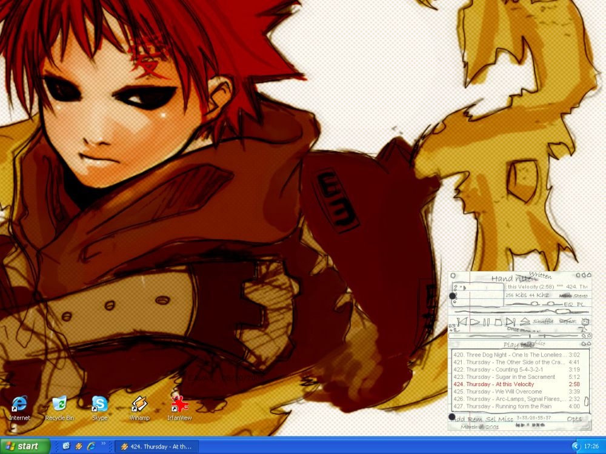Select track 425 We Will Overcome

pos(517,392)
